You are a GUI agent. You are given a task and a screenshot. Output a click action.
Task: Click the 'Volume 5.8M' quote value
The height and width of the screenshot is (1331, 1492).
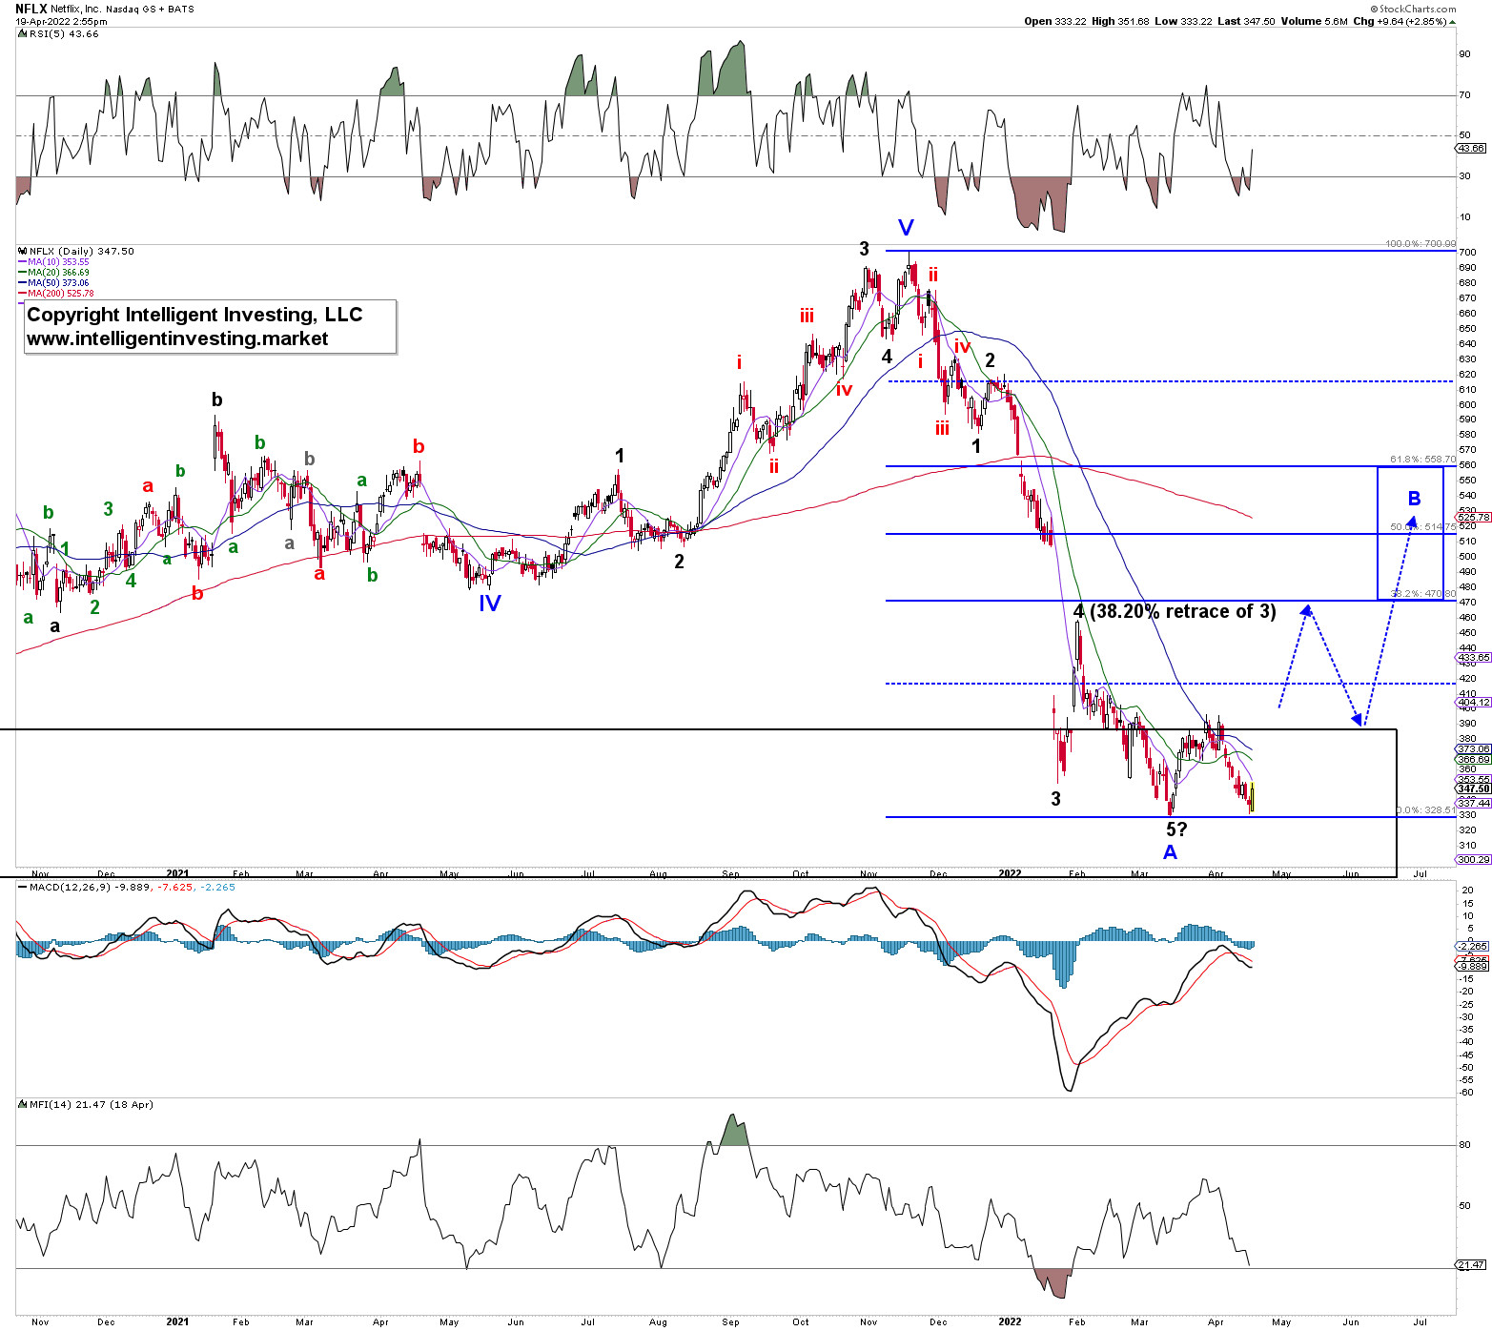tap(1314, 21)
